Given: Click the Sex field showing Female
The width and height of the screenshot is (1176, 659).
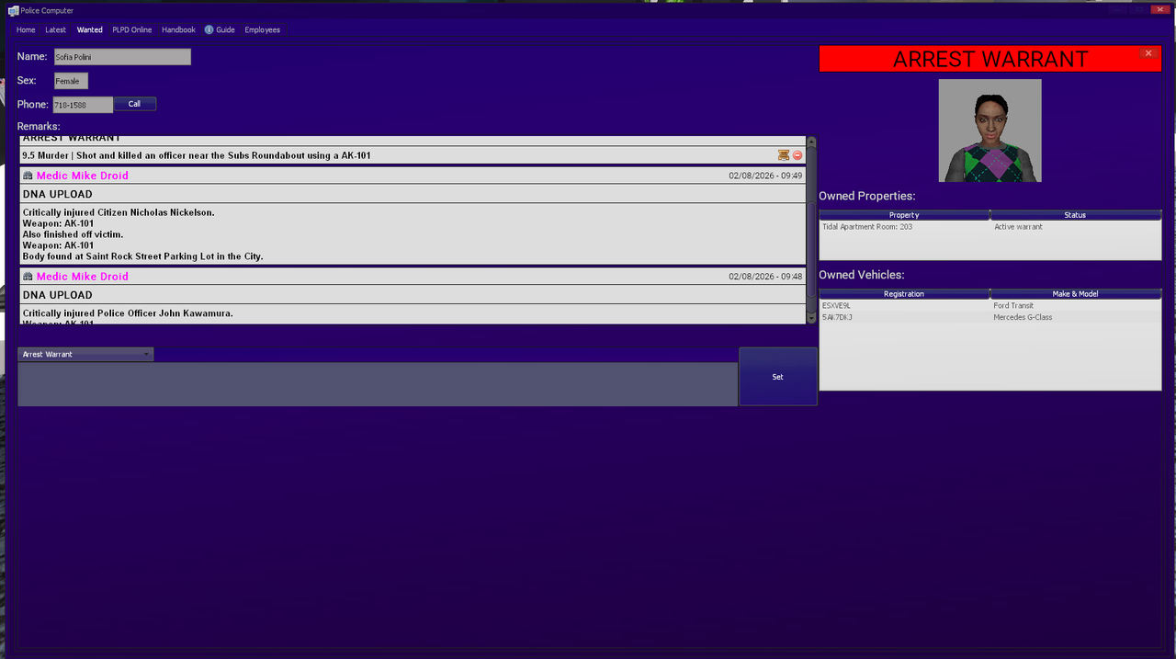Looking at the screenshot, I should pyautogui.click(x=71, y=81).
